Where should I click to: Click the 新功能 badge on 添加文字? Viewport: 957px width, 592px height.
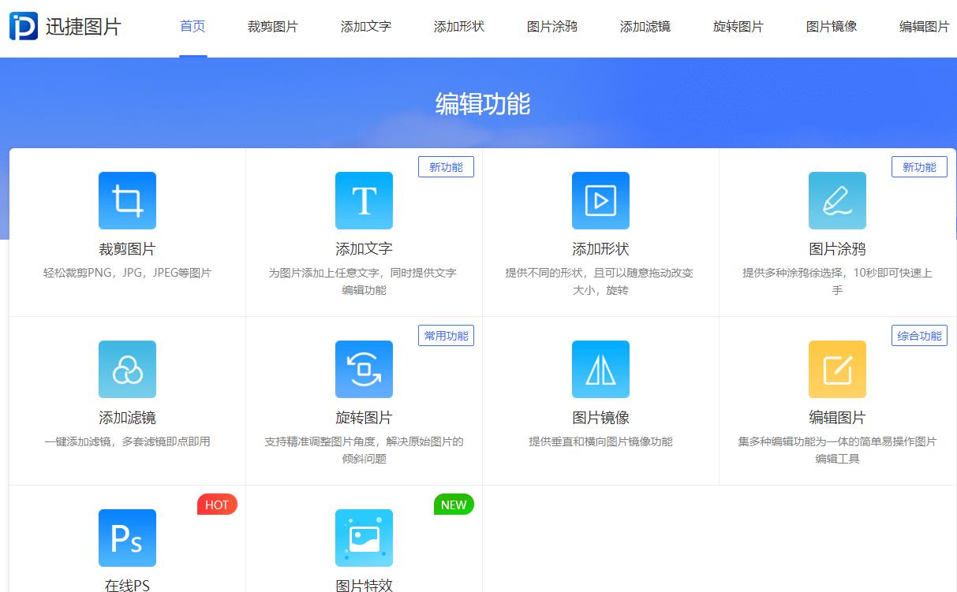pos(446,166)
